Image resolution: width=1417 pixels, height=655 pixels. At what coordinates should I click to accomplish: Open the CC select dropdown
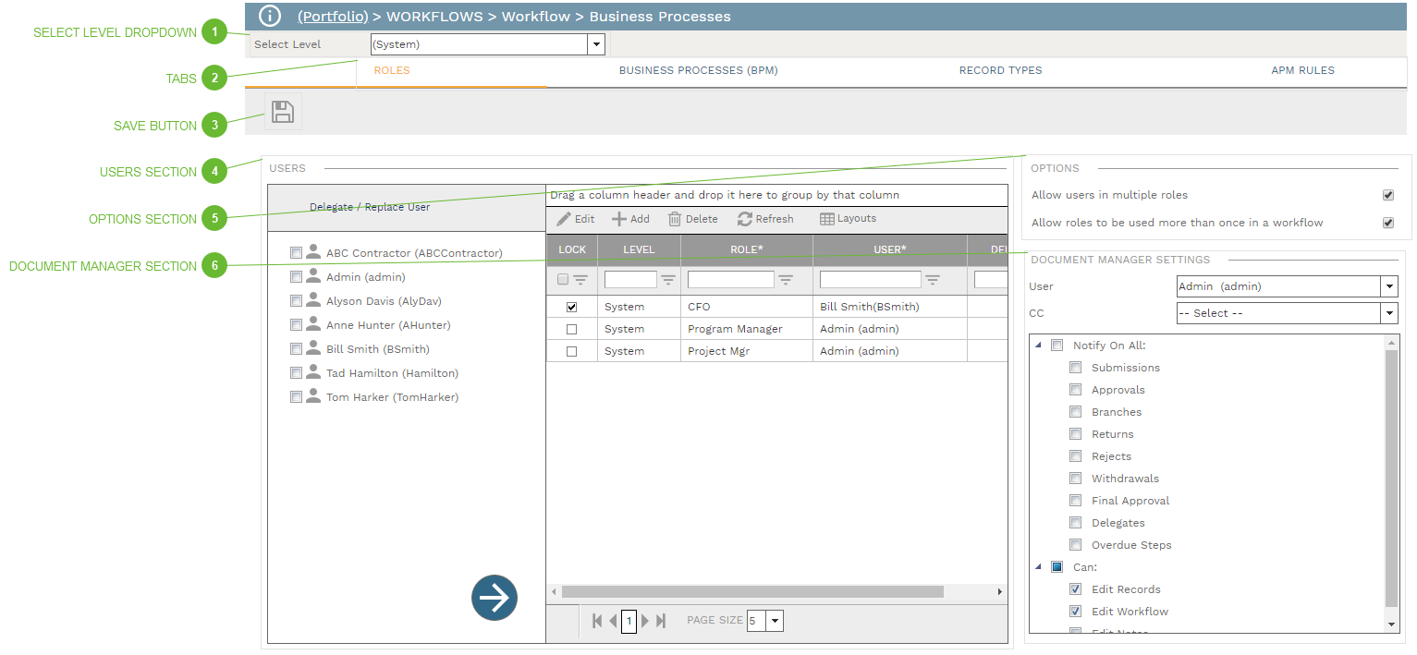click(1388, 313)
